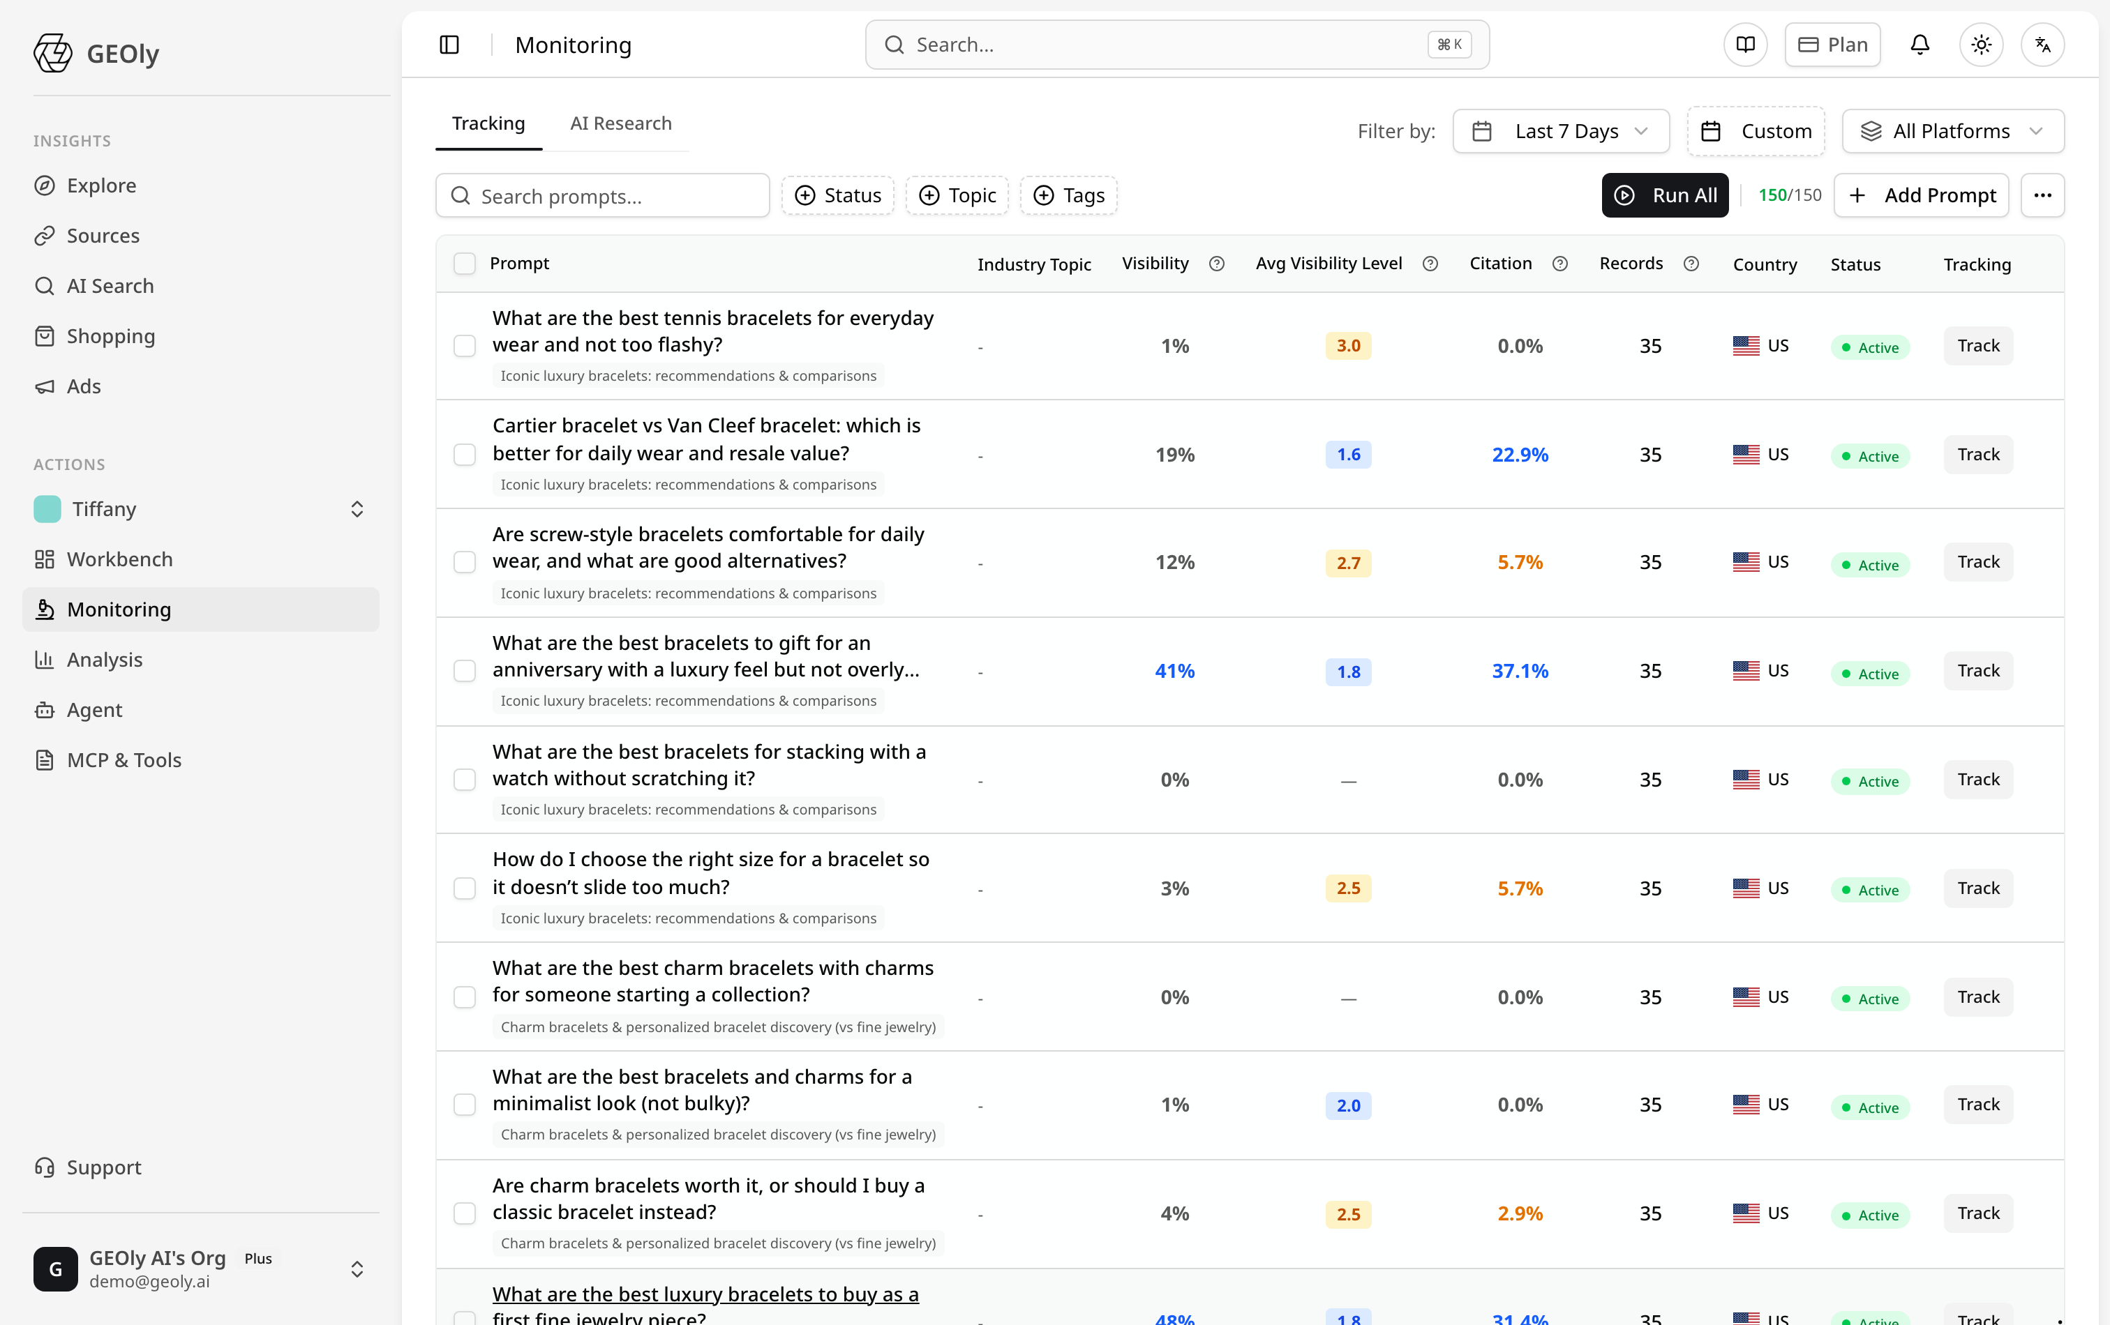Expand the All Platforms filter
This screenshot has width=2110, height=1325.
tap(1952, 131)
